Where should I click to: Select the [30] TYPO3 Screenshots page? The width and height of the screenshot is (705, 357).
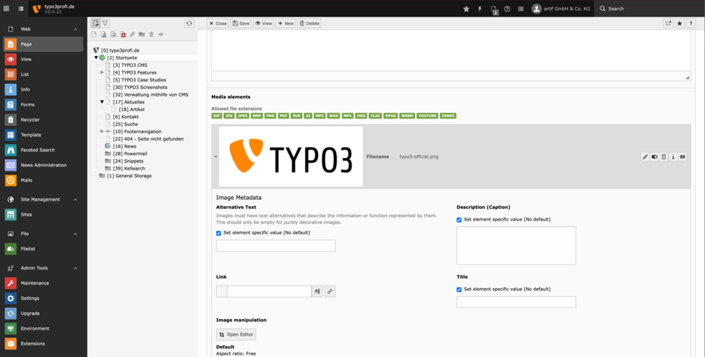[140, 88]
